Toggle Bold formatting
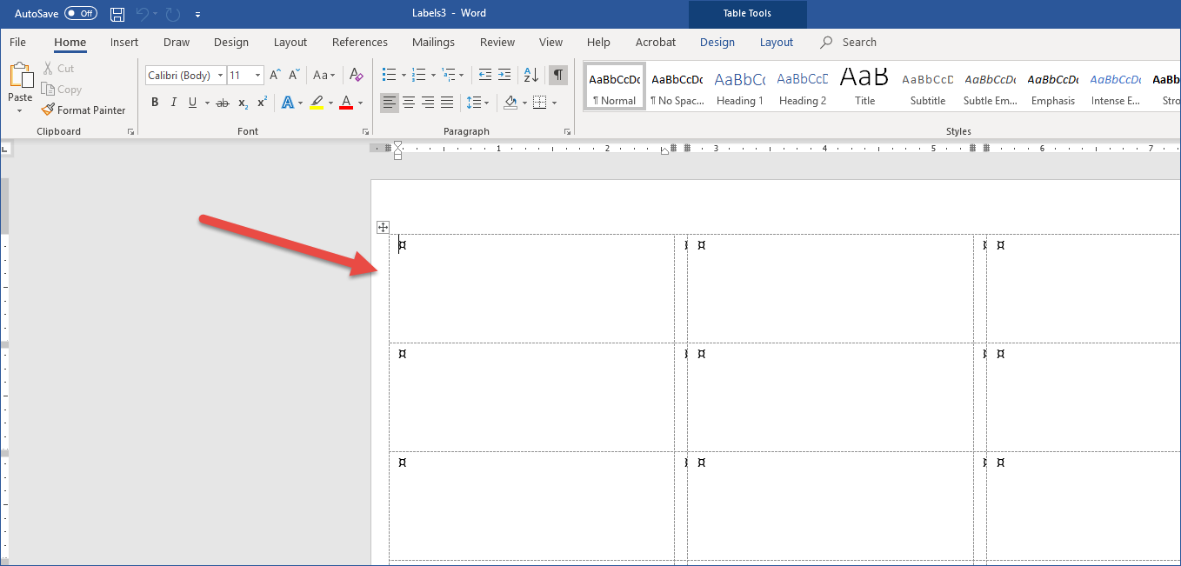Image resolution: width=1181 pixels, height=566 pixels. click(155, 103)
